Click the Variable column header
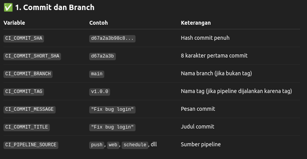 pyautogui.click(x=14, y=23)
